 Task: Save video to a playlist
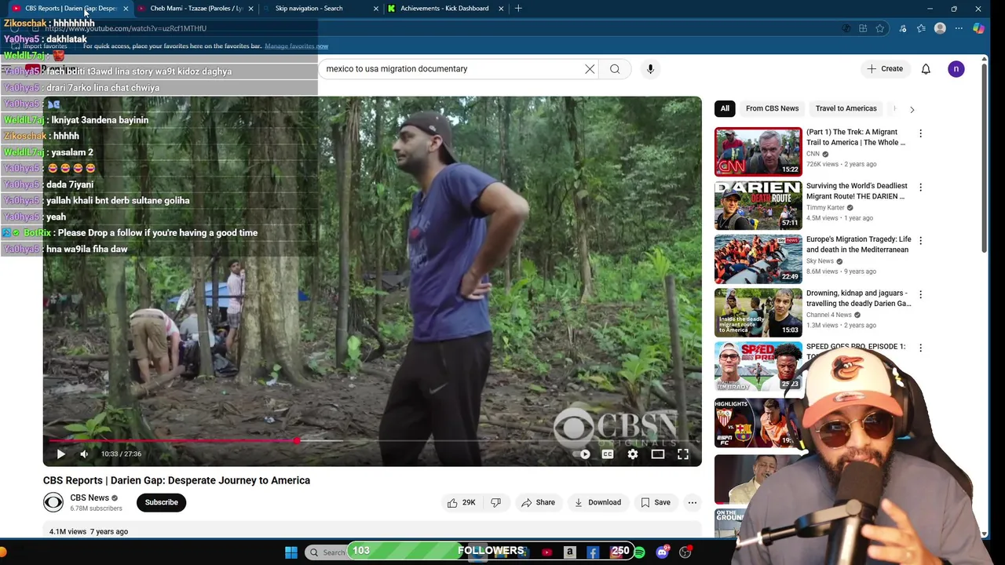(656, 502)
